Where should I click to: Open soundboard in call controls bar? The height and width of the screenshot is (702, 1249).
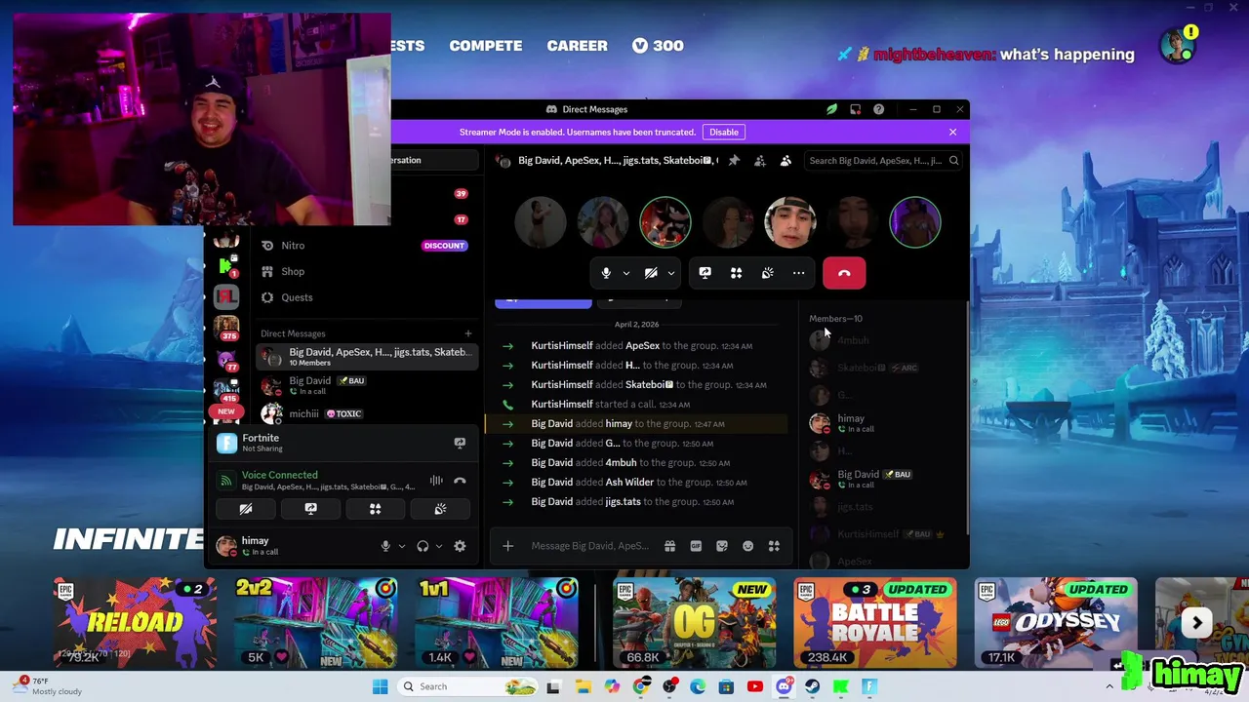(767, 273)
